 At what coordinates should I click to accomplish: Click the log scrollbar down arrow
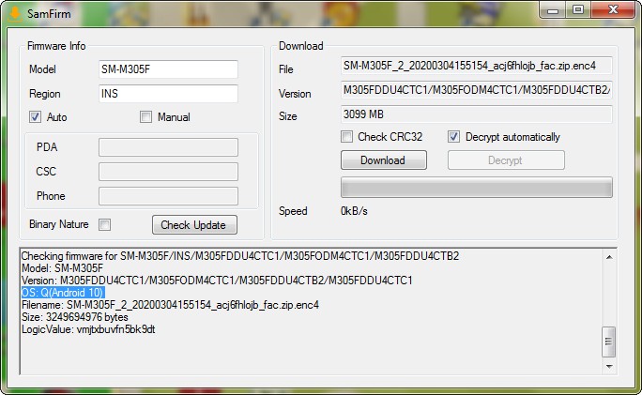[609, 366]
